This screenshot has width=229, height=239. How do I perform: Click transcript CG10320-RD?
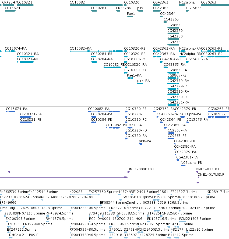click(x=126, y=73)
